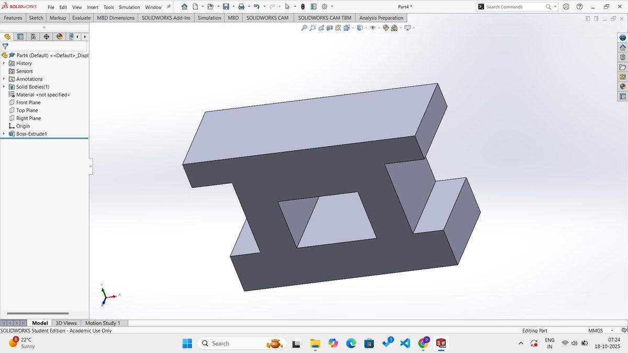Click Zoom to Fit in heads-up toolbar
Screen dimensions: 628x353
point(304,28)
